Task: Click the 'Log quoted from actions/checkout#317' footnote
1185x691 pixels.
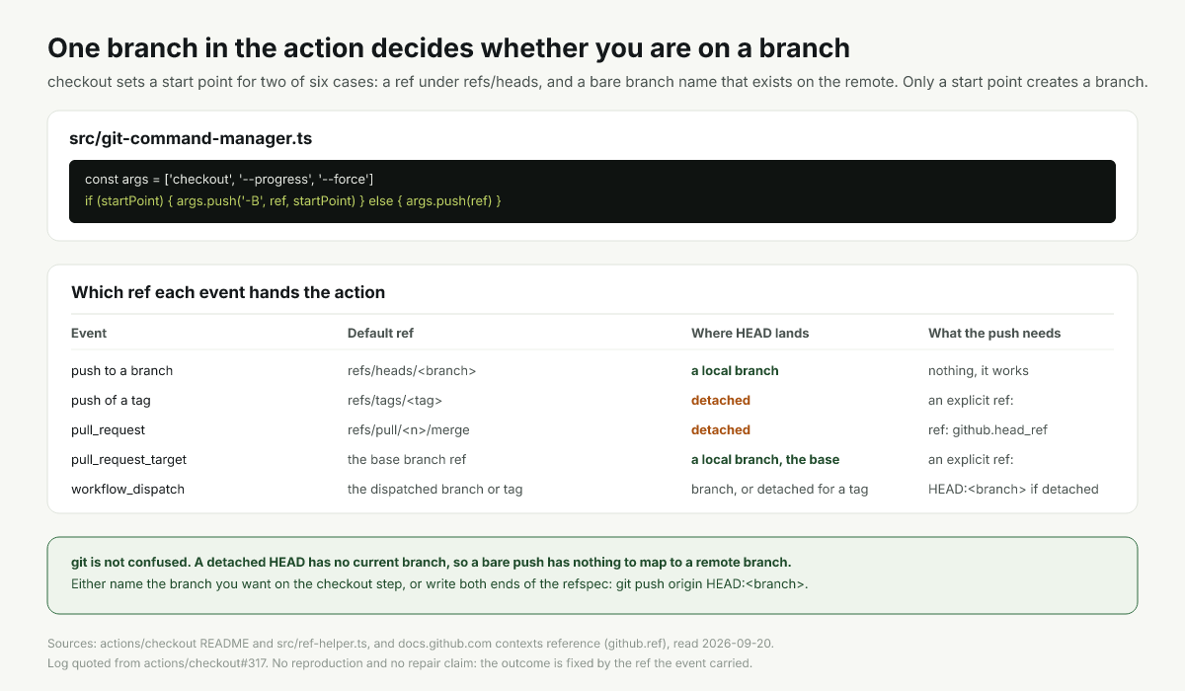Action: pos(400,662)
